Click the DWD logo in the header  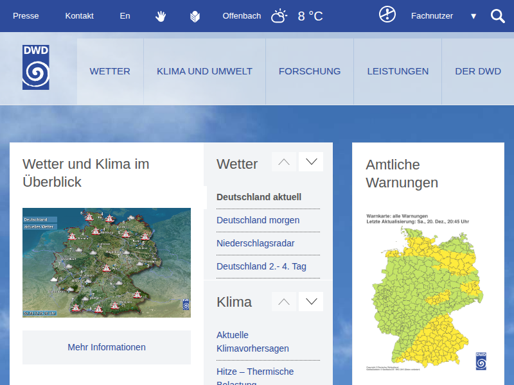(x=35, y=66)
